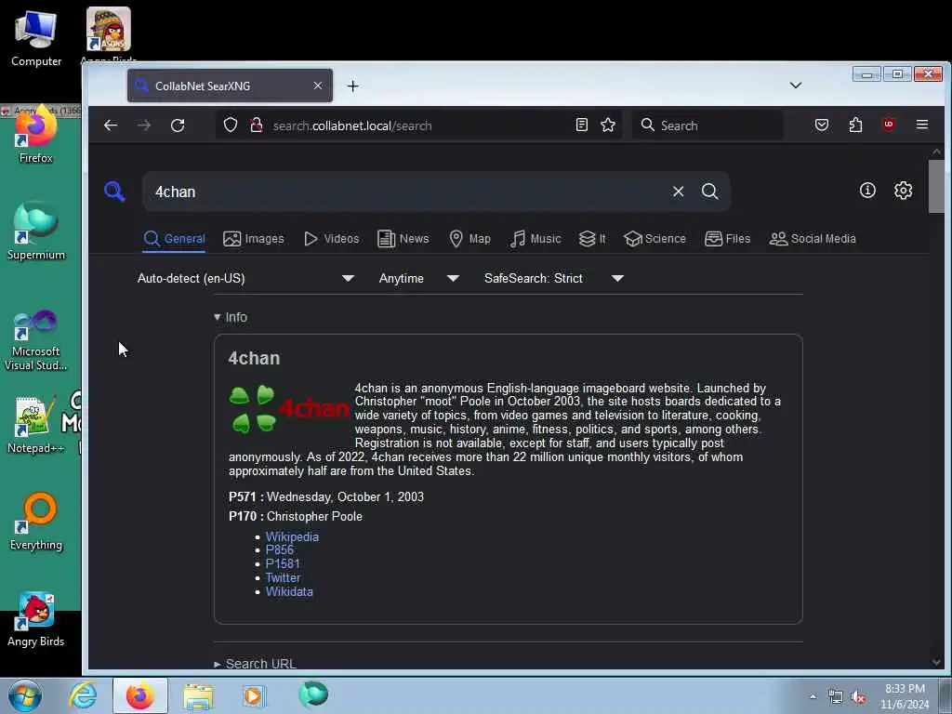Select the Everything desktop shortcut

[36, 522]
